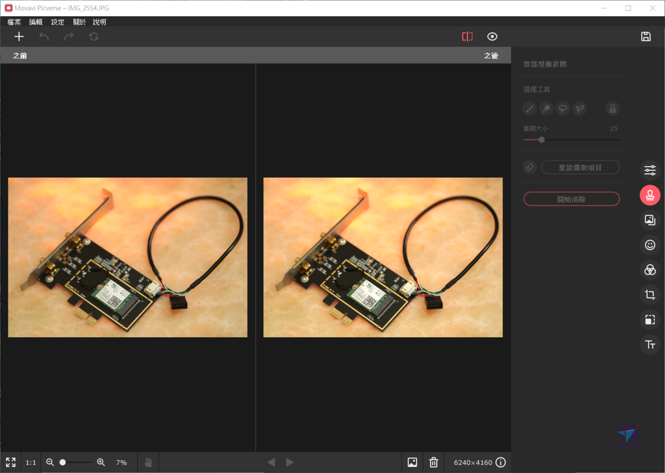
Task: Click the 之後 label
Action: 491,56
